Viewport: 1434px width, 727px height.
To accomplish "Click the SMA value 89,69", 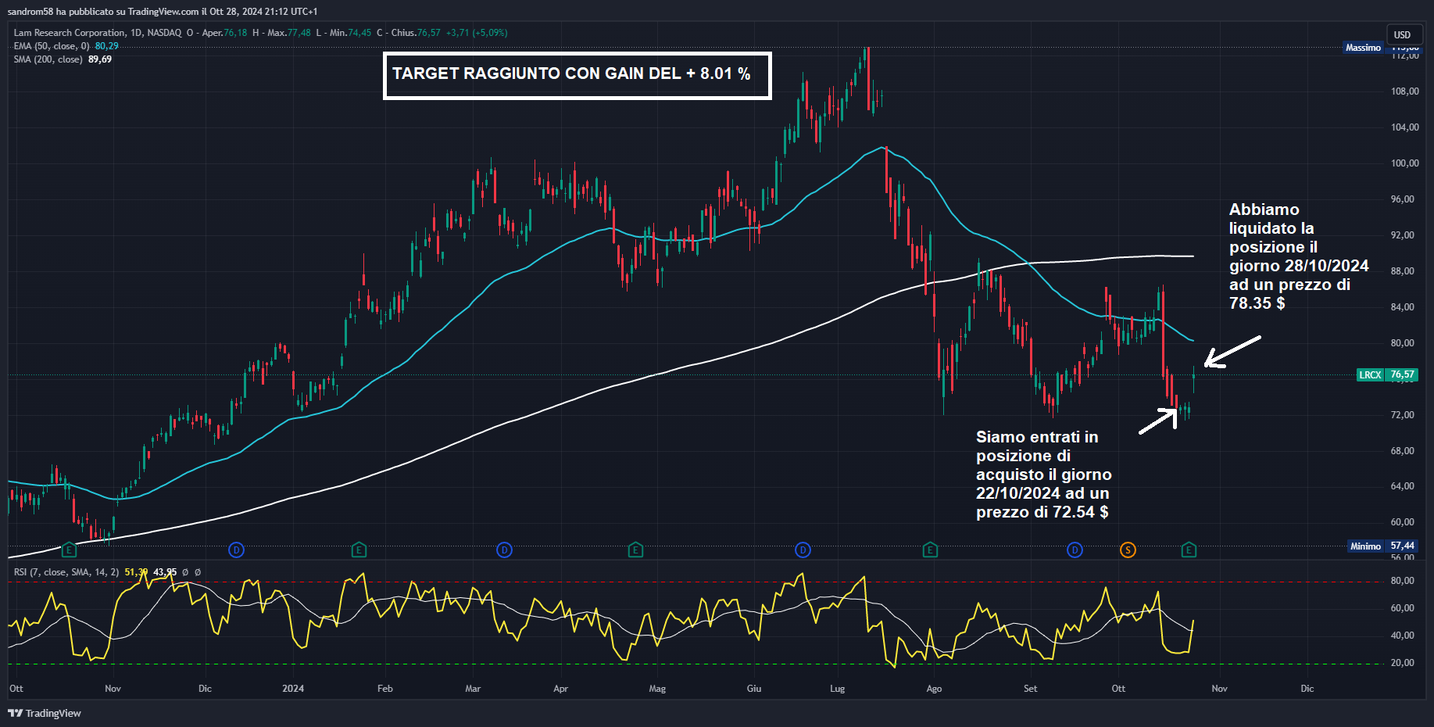I will click(100, 59).
